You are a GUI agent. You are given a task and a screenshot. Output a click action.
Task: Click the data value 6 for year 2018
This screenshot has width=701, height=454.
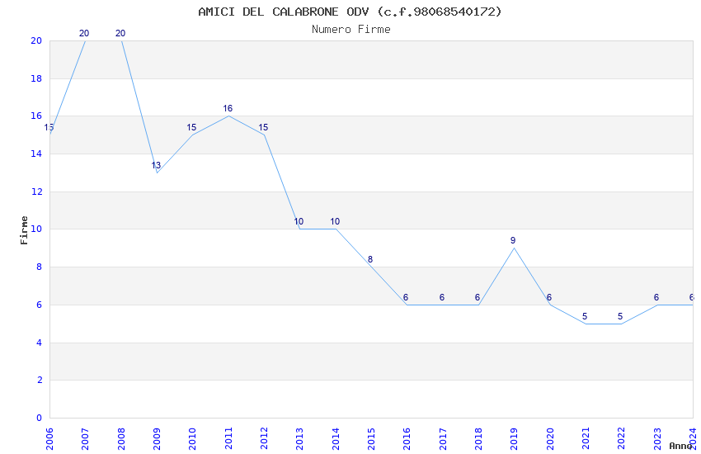click(x=478, y=297)
